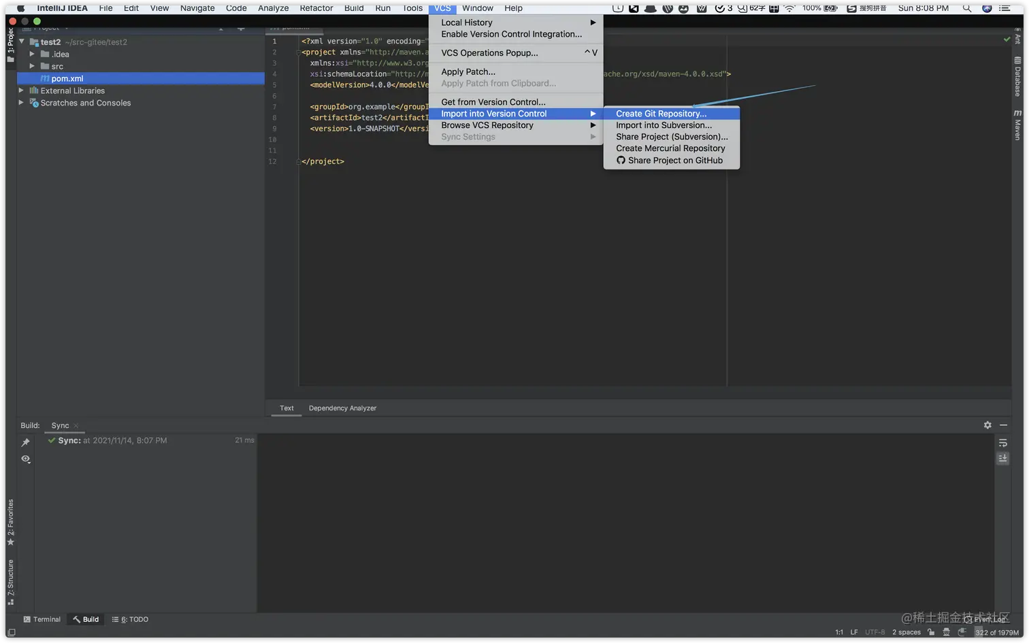The image size is (1029, 643).
Task: Toggle scroll to end of output
Action: pyautogui.click(x=1002, y=459)
